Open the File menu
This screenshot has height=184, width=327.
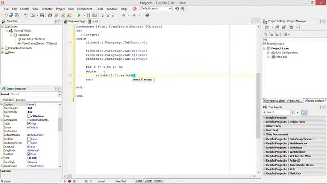tap(6, 9)
